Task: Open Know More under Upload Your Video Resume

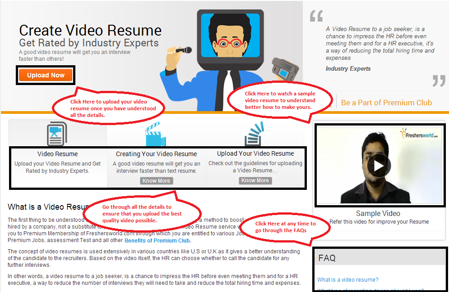Action: click(x=255, y=180)
